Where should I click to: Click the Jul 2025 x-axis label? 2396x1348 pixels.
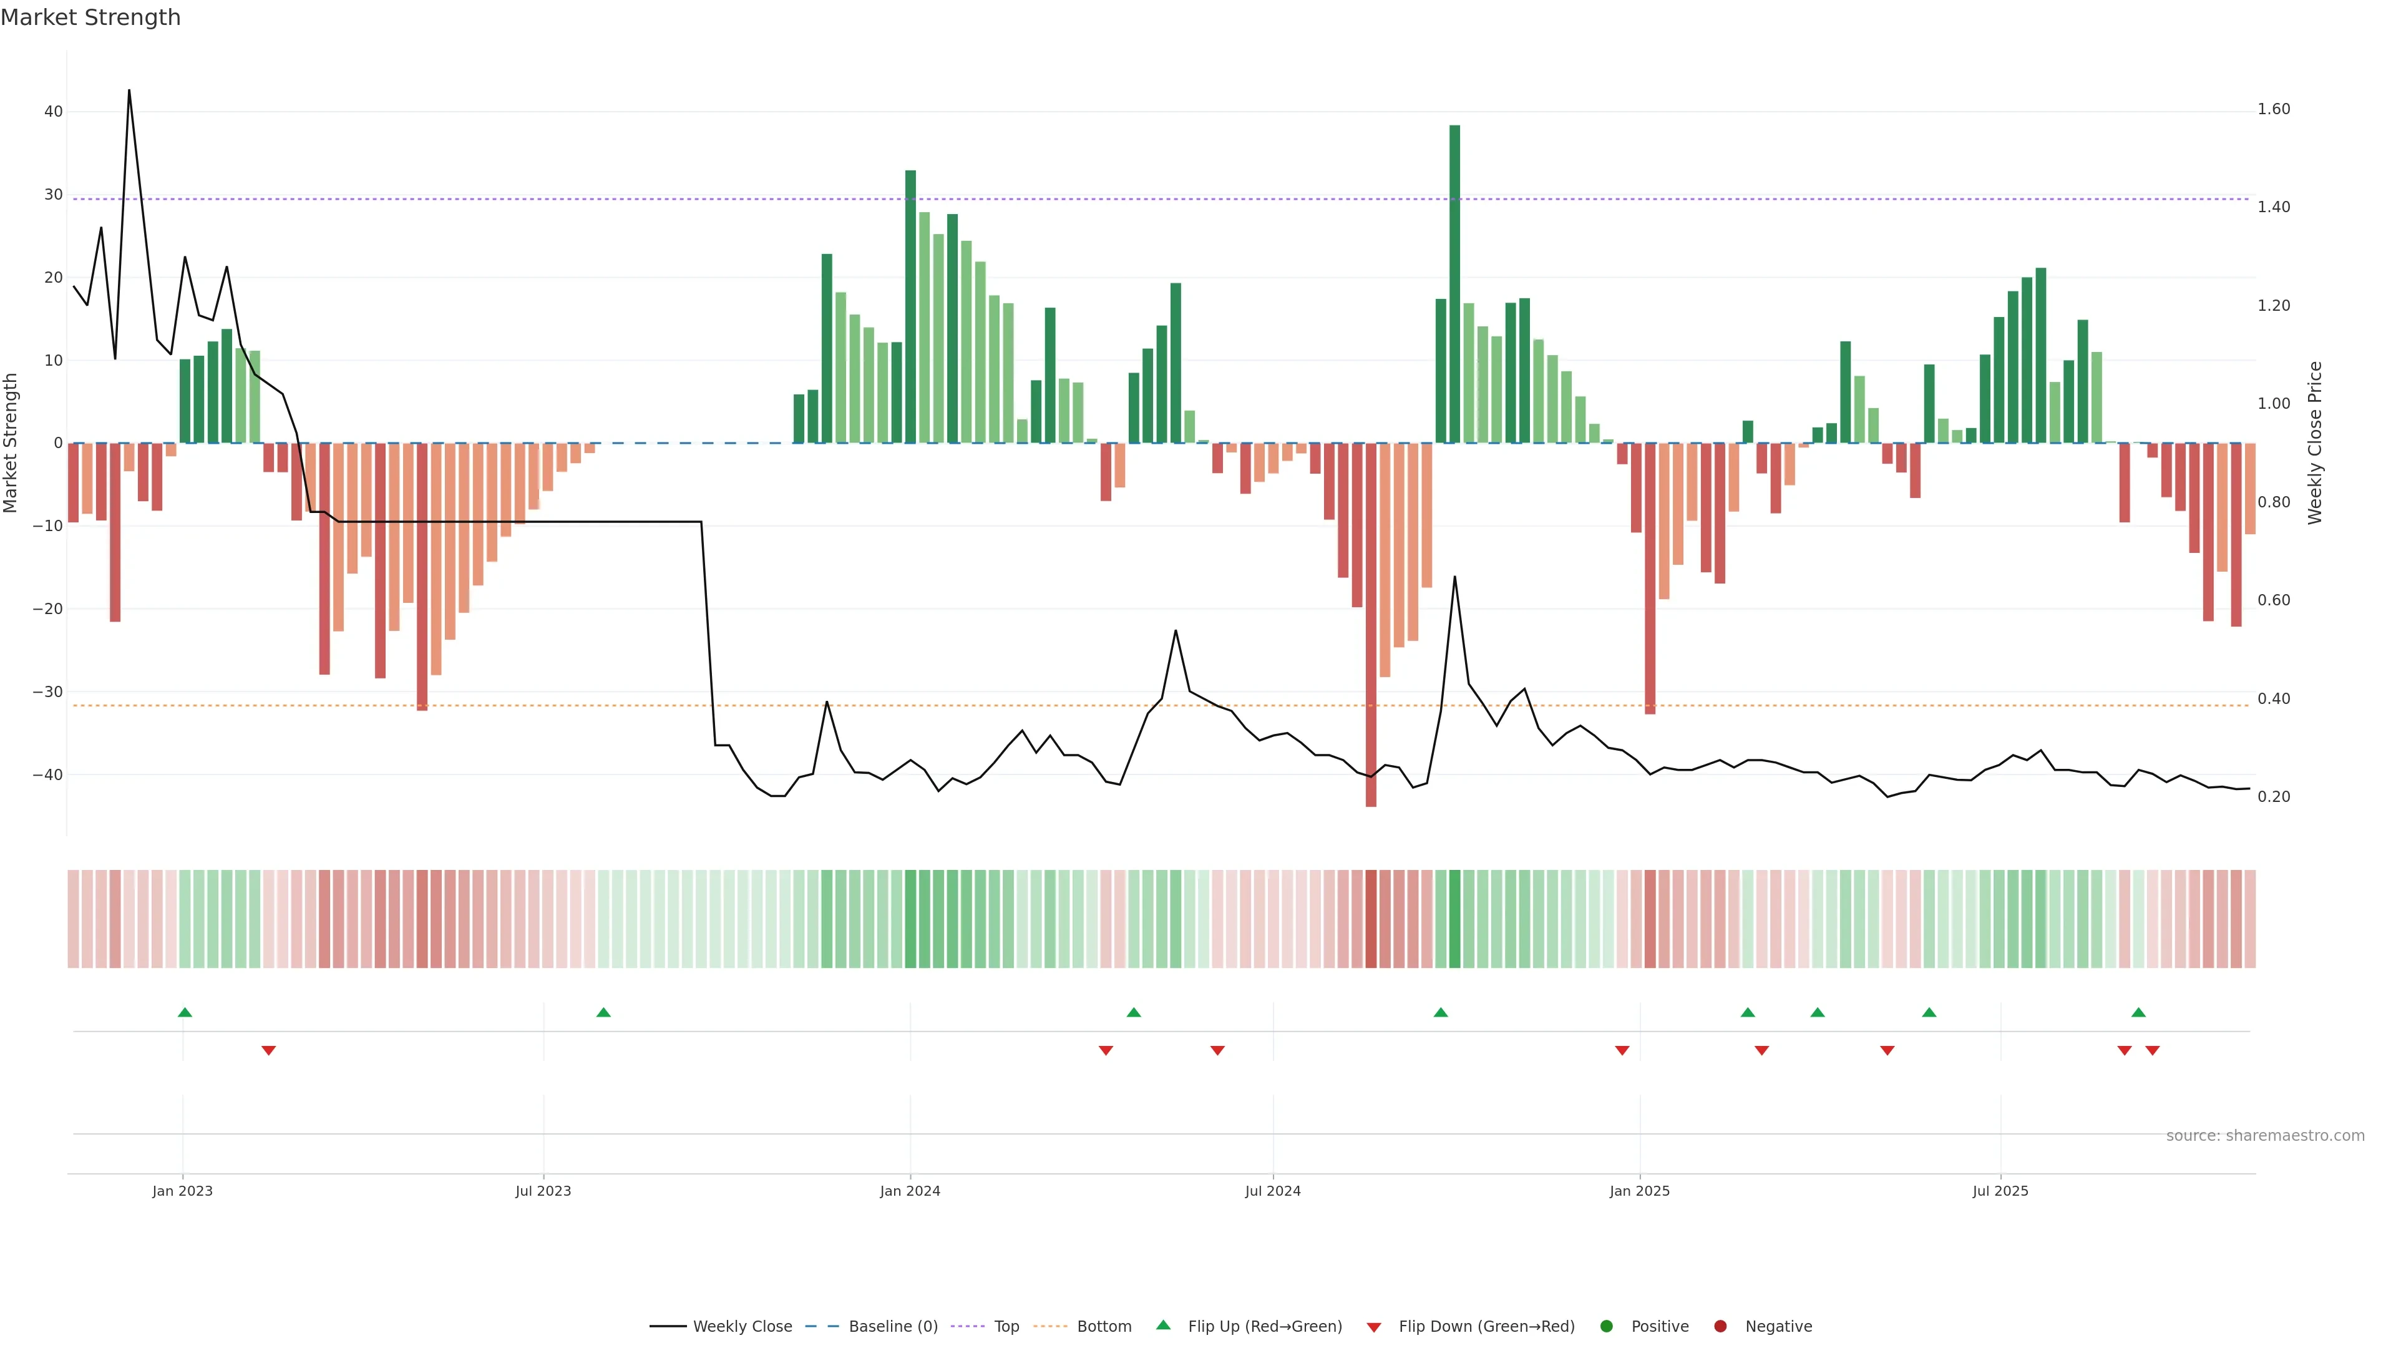[x=2000, y=1191]
